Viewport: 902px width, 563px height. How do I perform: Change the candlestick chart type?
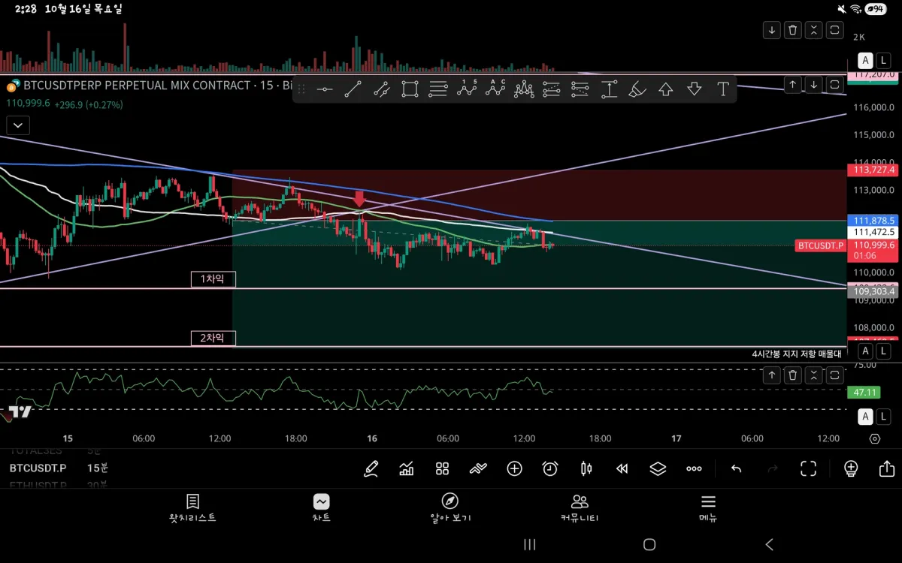(x=586, y=469)
